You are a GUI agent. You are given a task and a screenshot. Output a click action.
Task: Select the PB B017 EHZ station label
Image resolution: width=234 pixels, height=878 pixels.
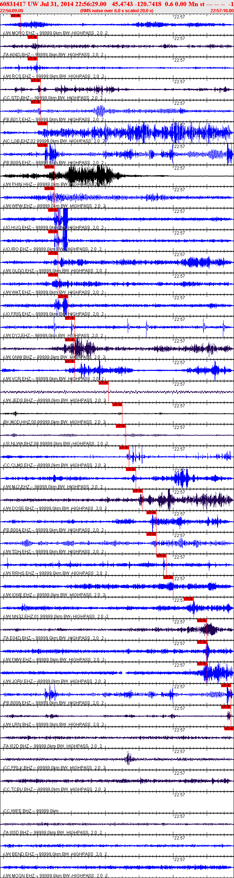(17, 120)
